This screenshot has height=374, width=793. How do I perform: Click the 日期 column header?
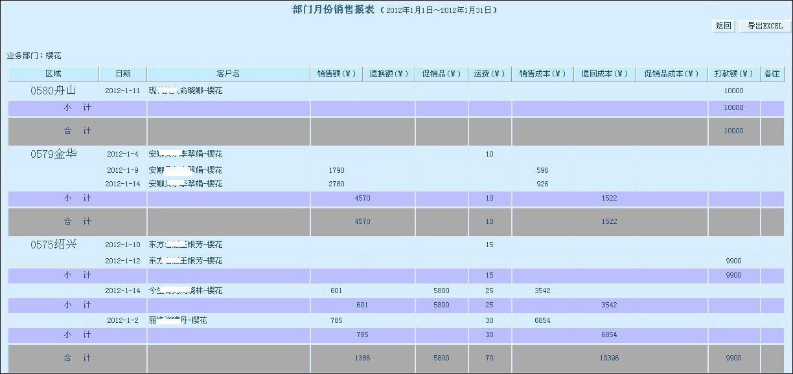[123, 74]
